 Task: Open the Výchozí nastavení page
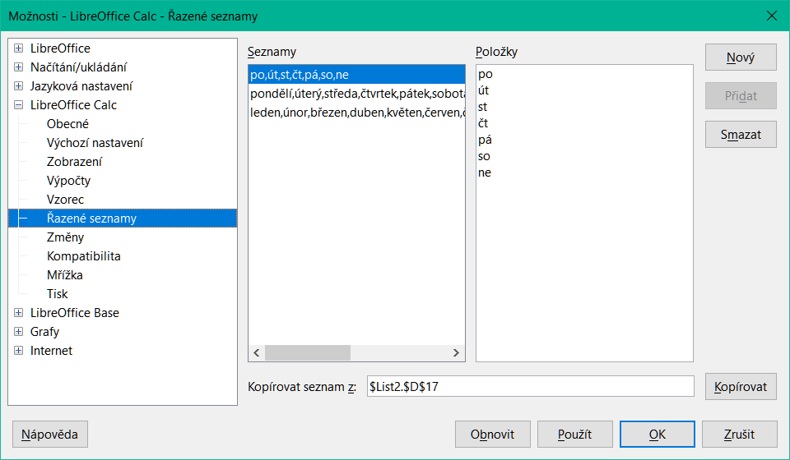point(95,143)
